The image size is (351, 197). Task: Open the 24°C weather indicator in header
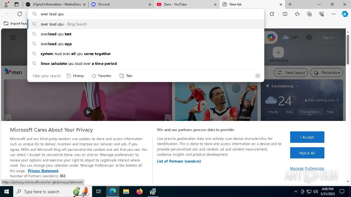tap(291, 37)
